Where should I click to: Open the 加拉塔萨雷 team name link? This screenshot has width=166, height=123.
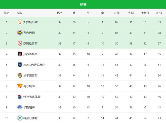click(x=30, y=22)
